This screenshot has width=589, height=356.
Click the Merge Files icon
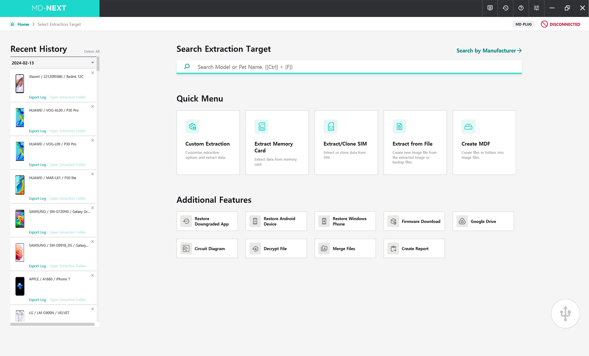pos(324,248)
